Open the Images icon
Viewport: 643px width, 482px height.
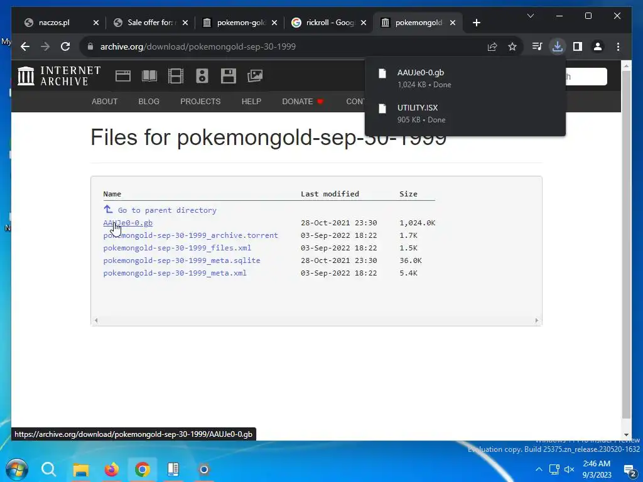pos(255,76)
